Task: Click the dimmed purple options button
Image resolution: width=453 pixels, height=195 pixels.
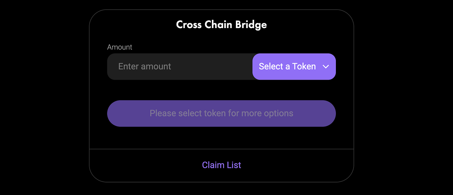Action: [x=221, y=113]
